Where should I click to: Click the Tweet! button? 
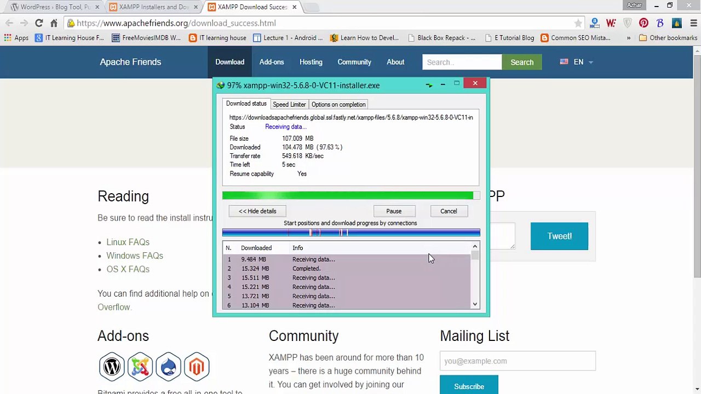(x=559, y=236)
